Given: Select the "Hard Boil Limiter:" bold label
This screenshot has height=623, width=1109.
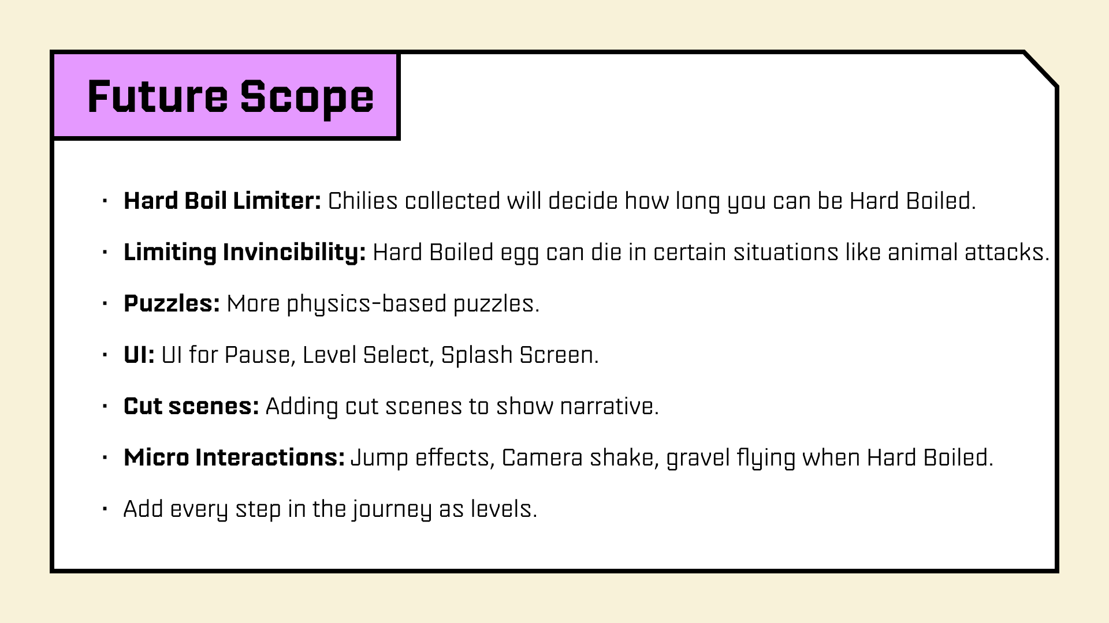Looking at the screenshot, I should 222,201.
